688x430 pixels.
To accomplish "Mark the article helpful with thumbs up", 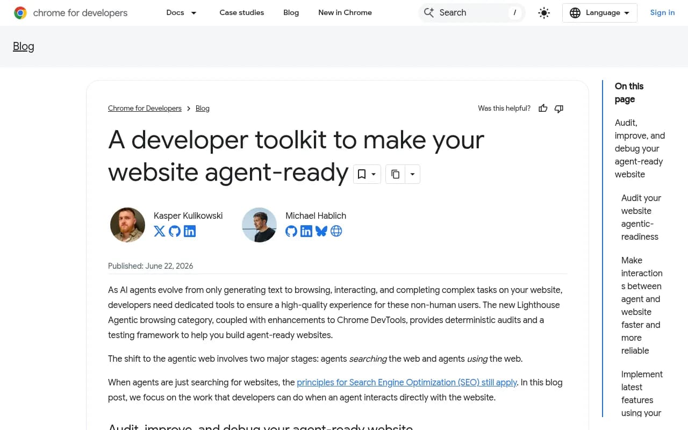I will [x=543, y=109].
